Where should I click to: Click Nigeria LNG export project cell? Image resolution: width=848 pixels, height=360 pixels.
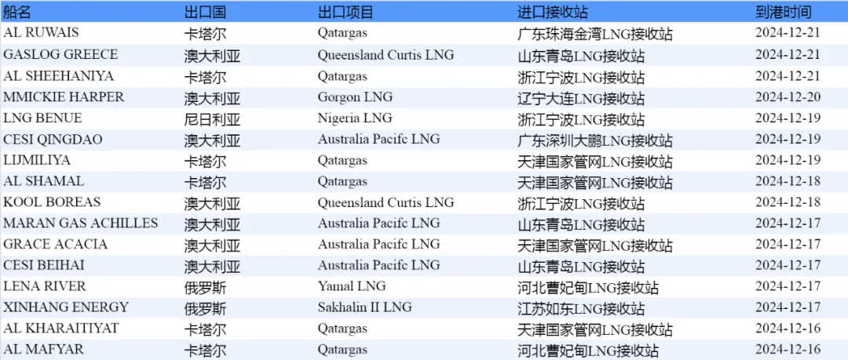pos(355,118)
